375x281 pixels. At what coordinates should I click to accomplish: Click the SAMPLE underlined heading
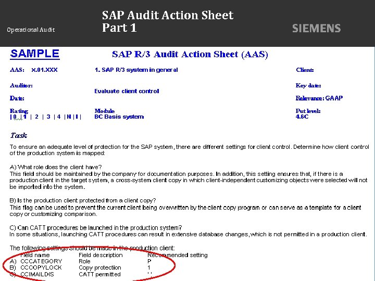35,54
